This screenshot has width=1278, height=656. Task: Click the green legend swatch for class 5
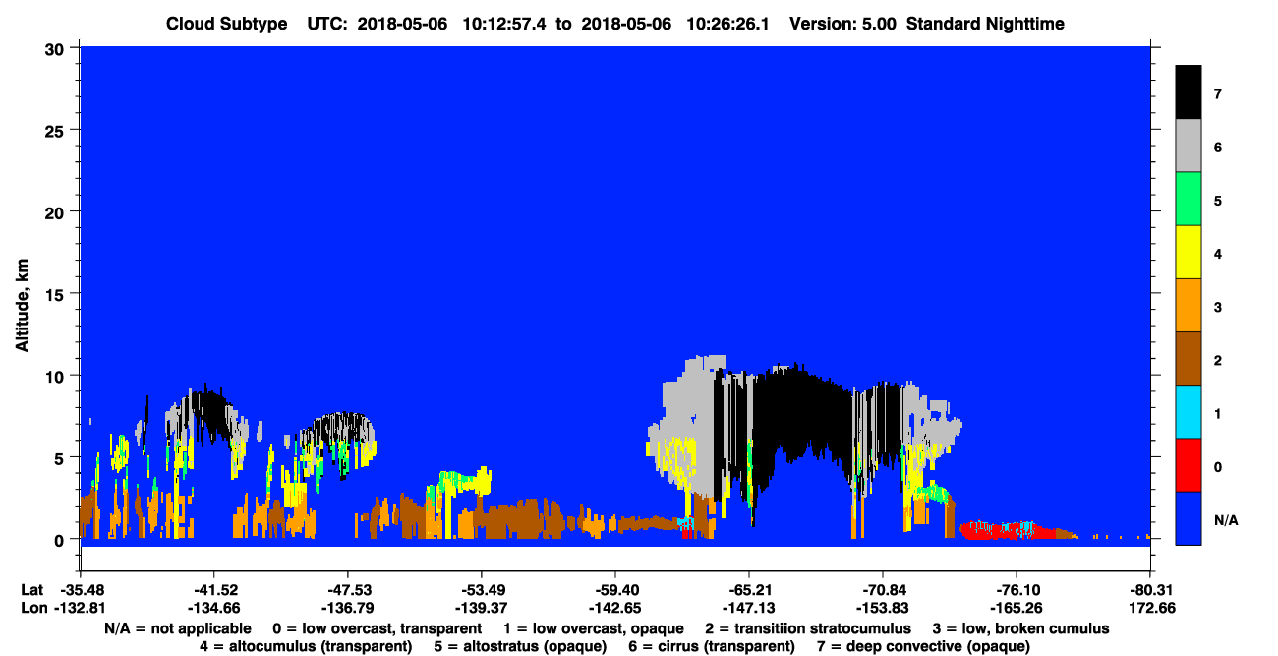tap(1189, 200)
